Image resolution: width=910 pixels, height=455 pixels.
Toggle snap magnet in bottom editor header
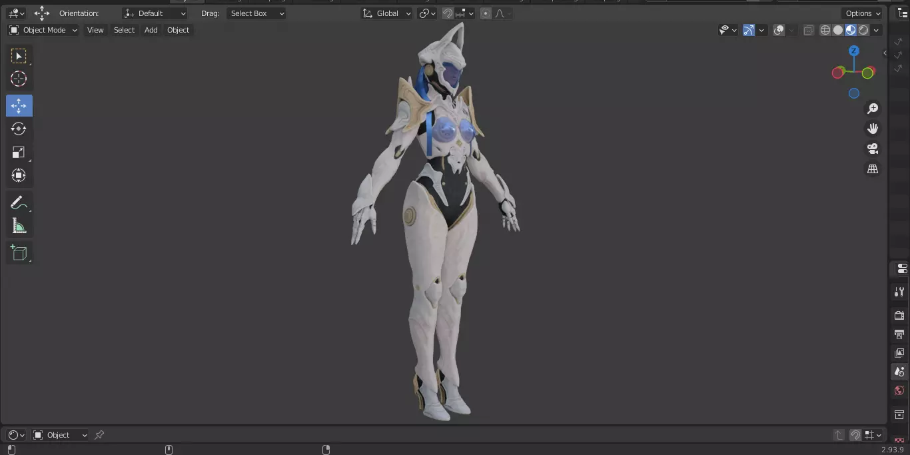(855, 435)
